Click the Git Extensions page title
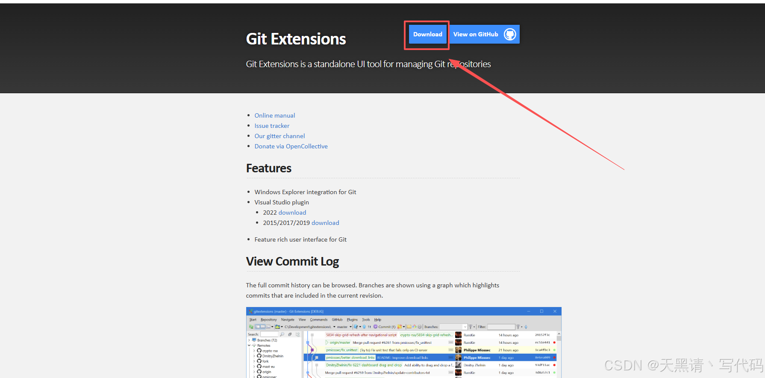This screenshot has height=378, width=765. tap(296, 39)
